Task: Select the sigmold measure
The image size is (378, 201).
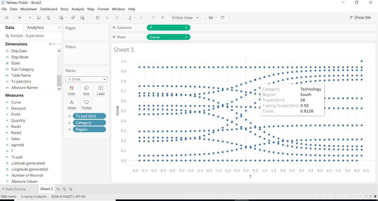Action: 18,145
